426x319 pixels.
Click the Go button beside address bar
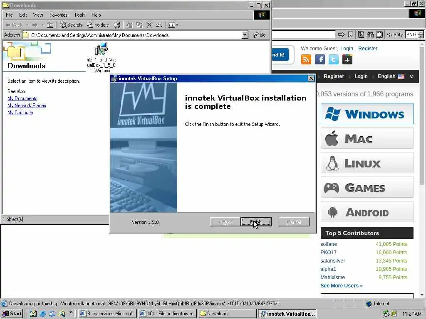260,35
